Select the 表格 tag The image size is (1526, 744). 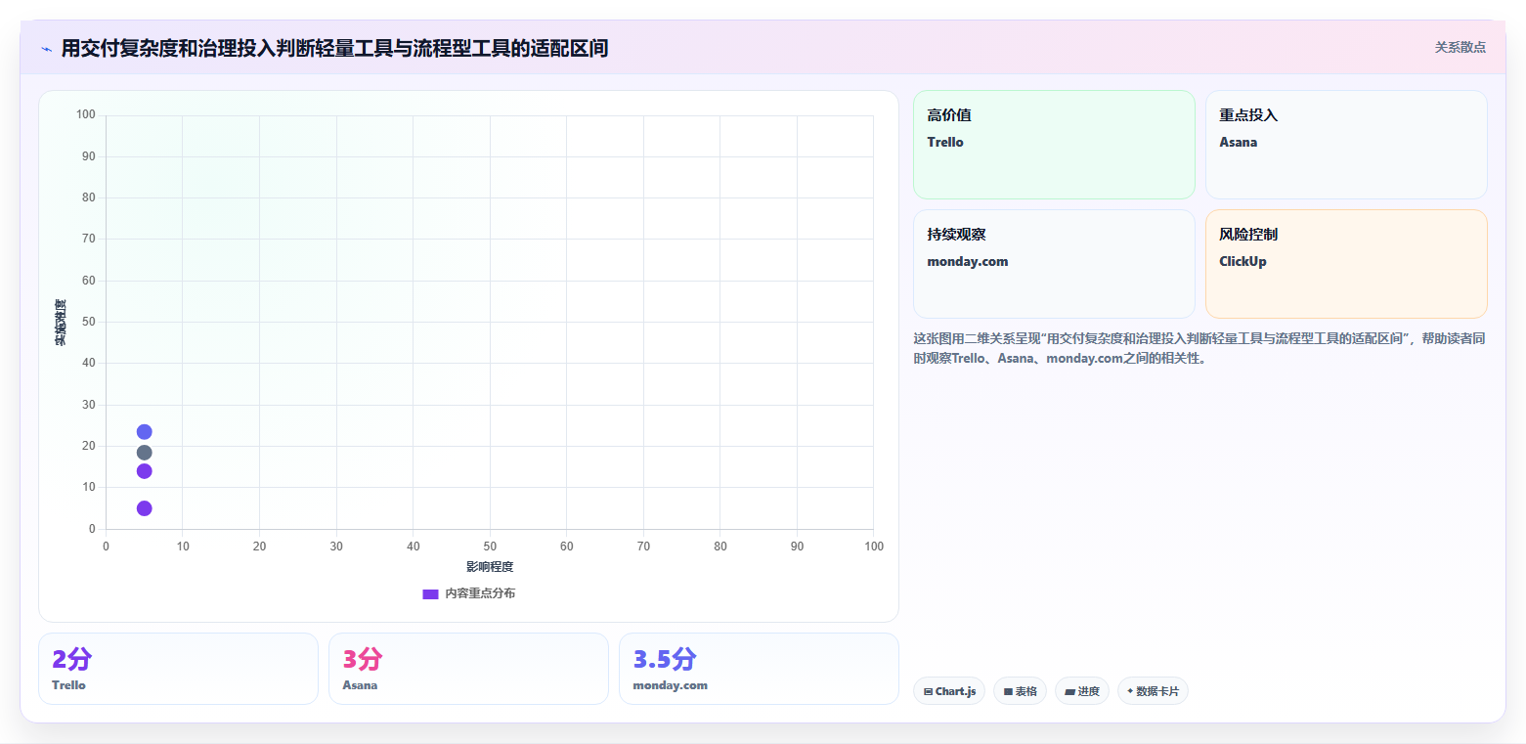pyautogui.click(x=1020, y=691)
